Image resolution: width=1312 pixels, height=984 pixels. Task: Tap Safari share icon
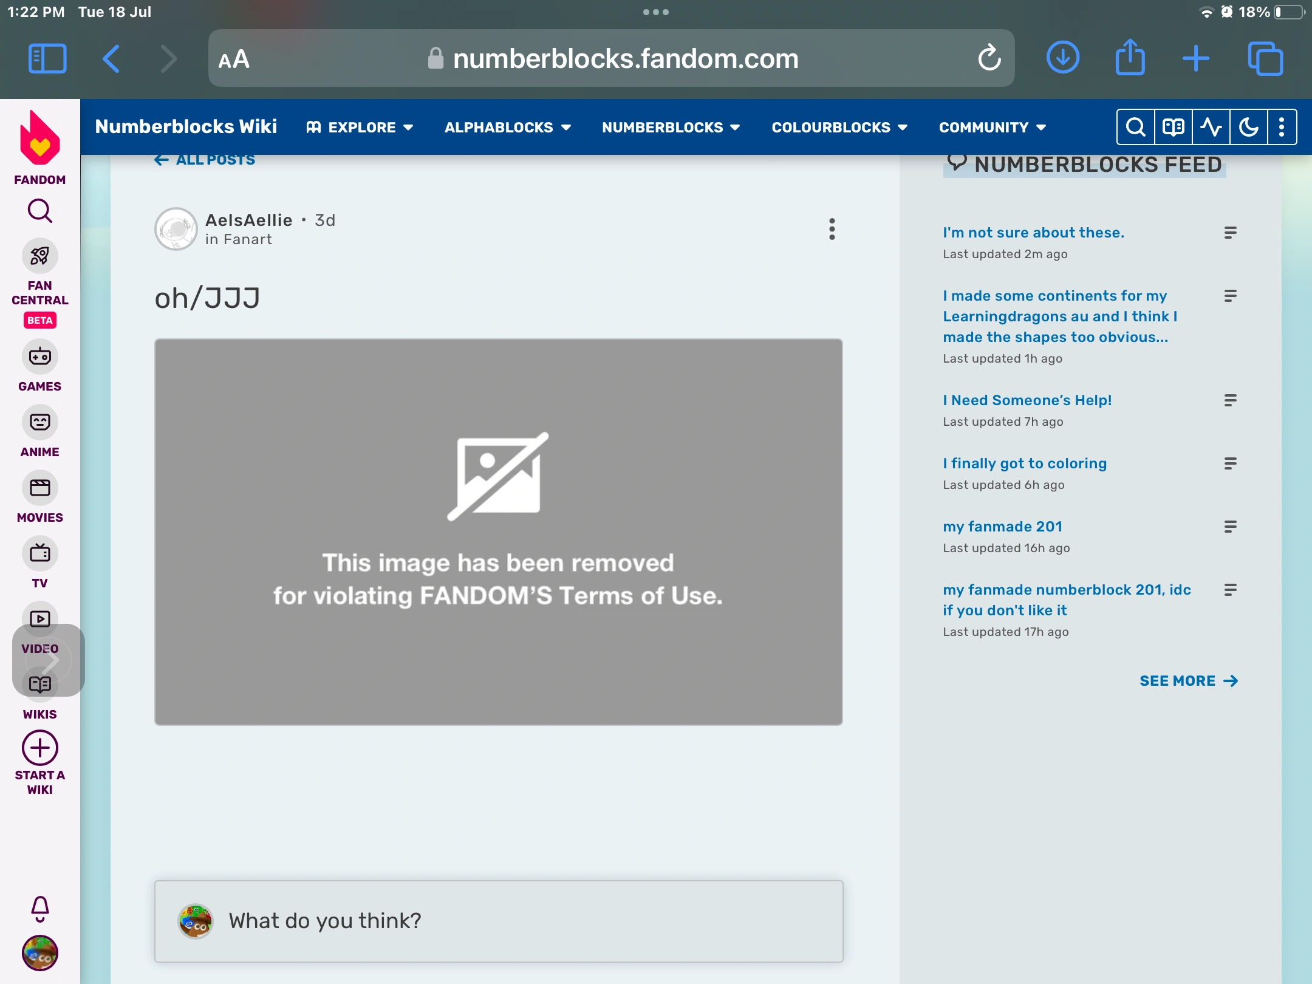tap(1130, 58)
